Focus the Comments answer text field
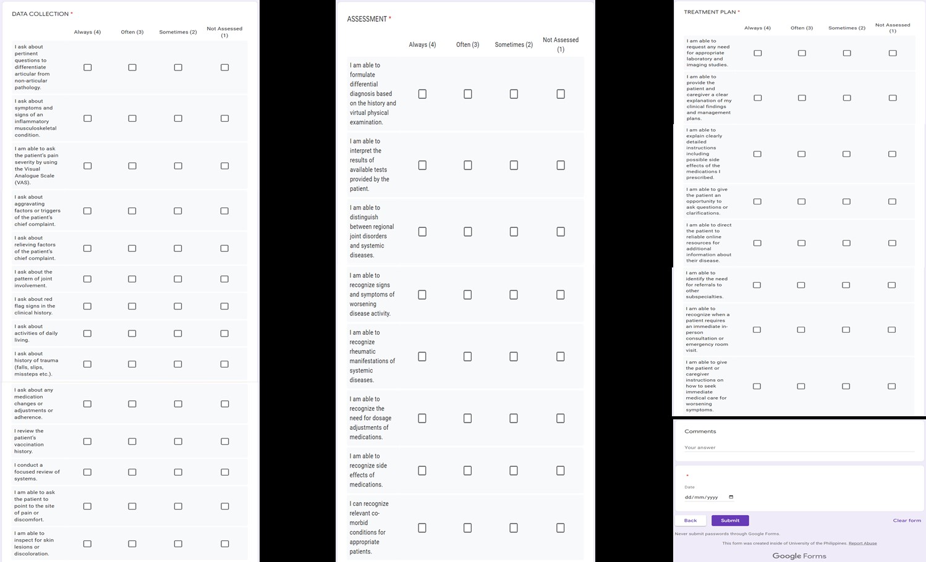 tap(799, 448)
